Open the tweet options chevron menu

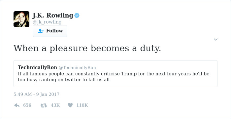point(215,39)
